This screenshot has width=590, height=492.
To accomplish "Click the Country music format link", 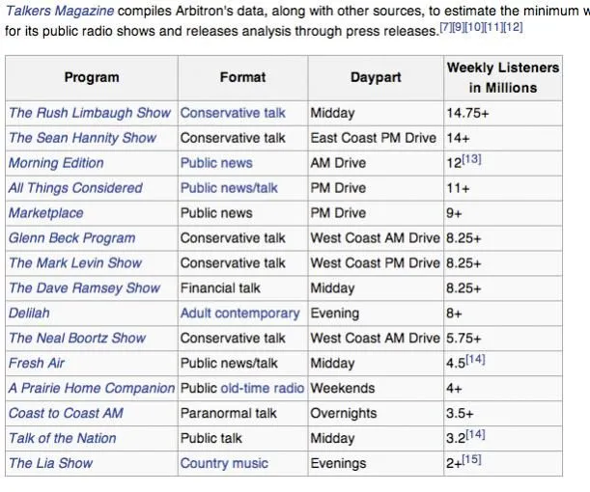I will click(224, 464).
